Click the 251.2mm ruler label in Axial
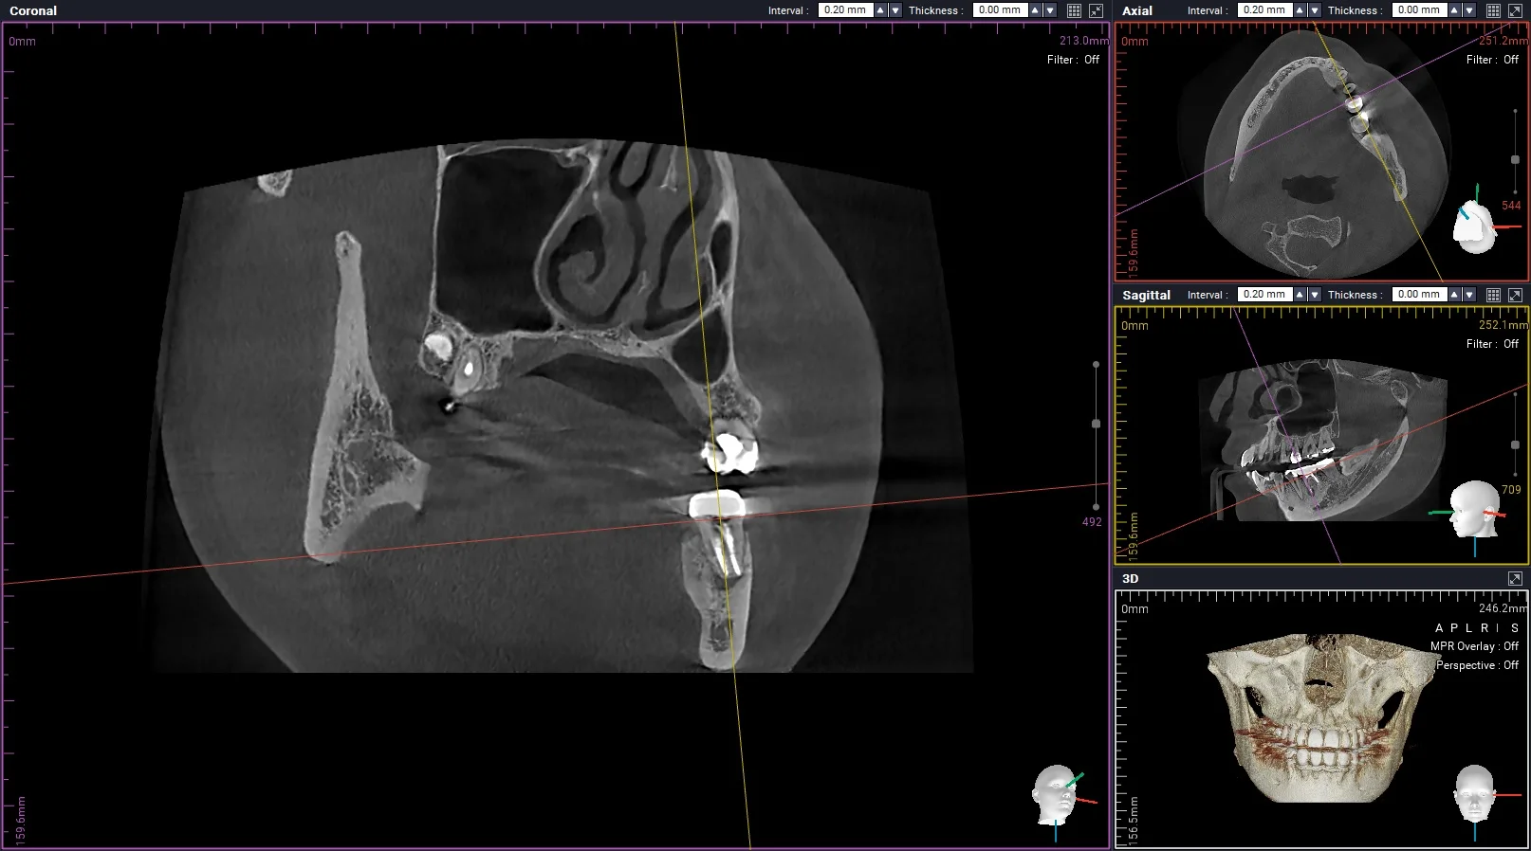The image size is (1531, 851). pyautogui.click(x=1503, y=41)
